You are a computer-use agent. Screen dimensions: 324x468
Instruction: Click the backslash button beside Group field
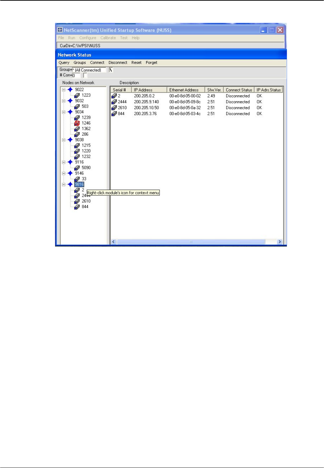point(111,70)
